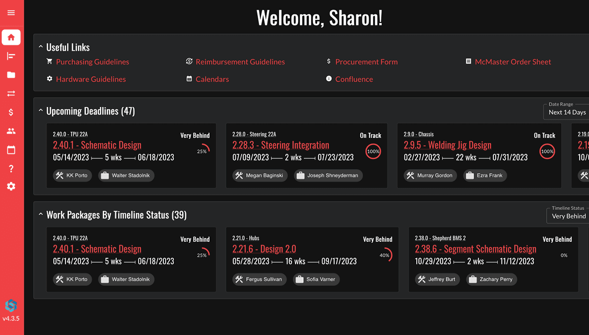Screen dimensions: 589x335
Task: Click the Help question mark icon
Action: [x=11, y=168]
